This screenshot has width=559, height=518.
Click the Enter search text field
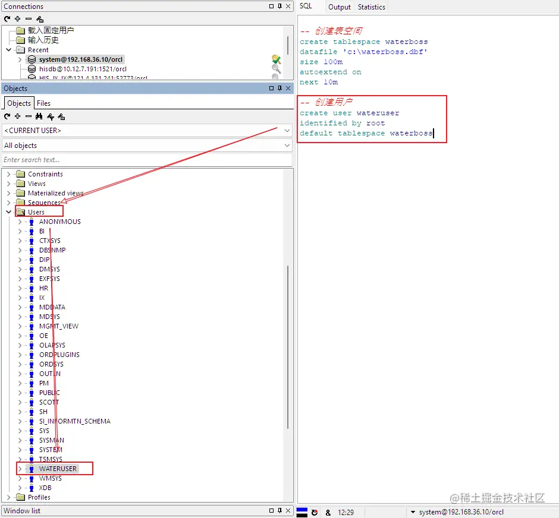(x=147, y=160)
